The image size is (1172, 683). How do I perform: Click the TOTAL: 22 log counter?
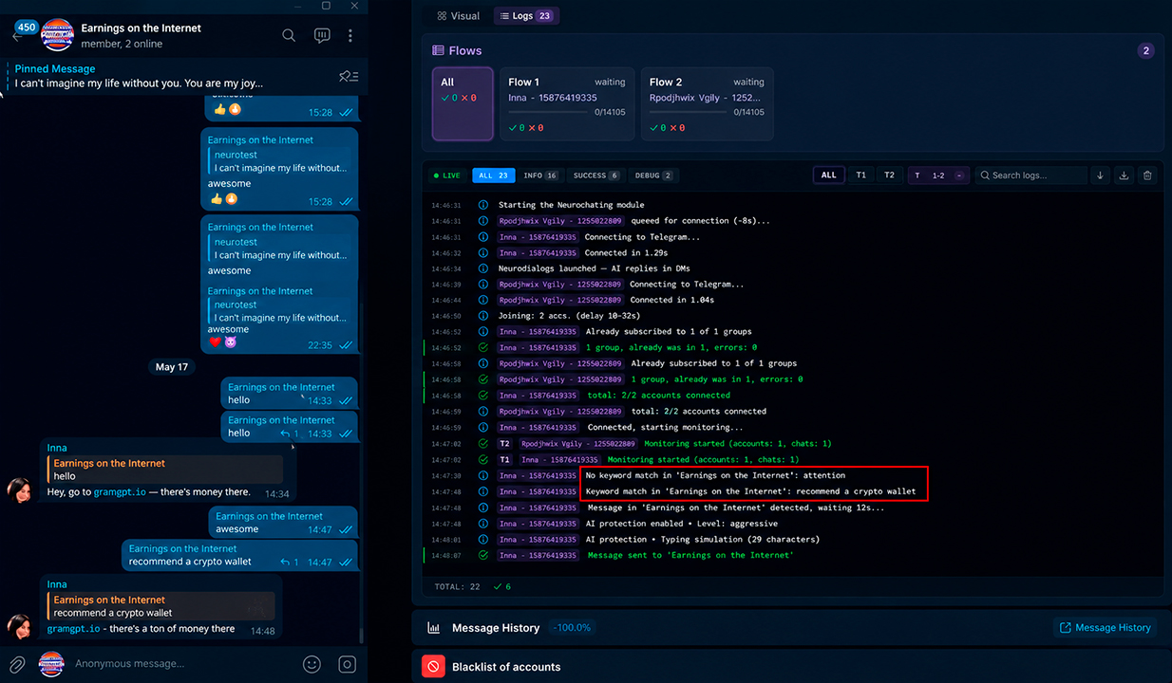457,587
